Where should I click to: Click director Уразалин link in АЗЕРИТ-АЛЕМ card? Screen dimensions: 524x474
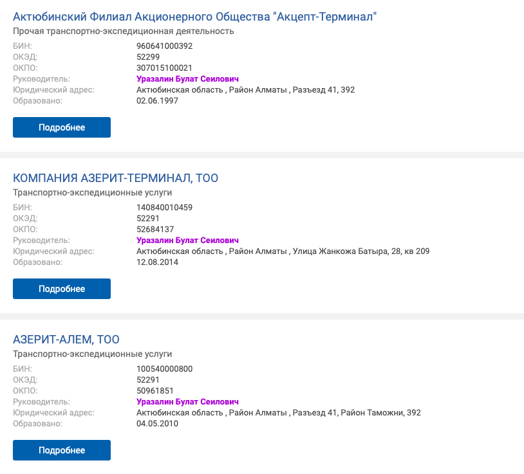(x=187, y=402)
